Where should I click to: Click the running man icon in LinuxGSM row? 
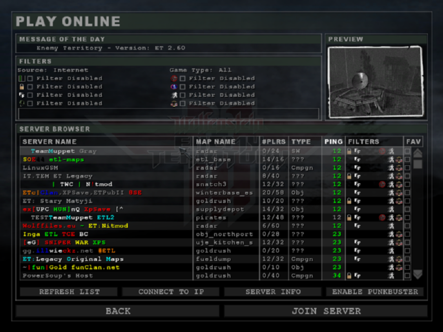(x=391, y=168)
